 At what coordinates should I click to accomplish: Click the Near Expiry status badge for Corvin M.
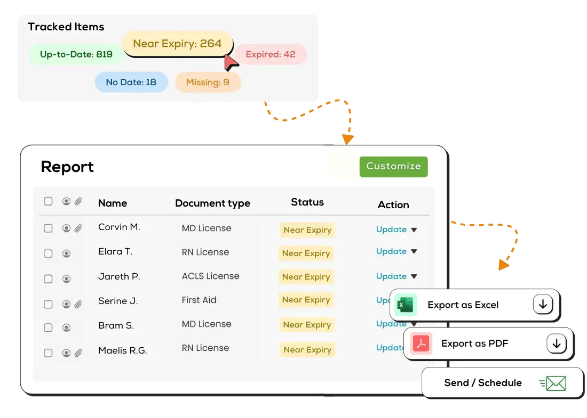point(307,230)
